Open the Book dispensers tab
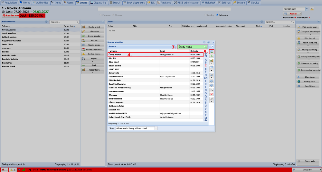This screenshot has height=172, width=322. tap(135, 3)
